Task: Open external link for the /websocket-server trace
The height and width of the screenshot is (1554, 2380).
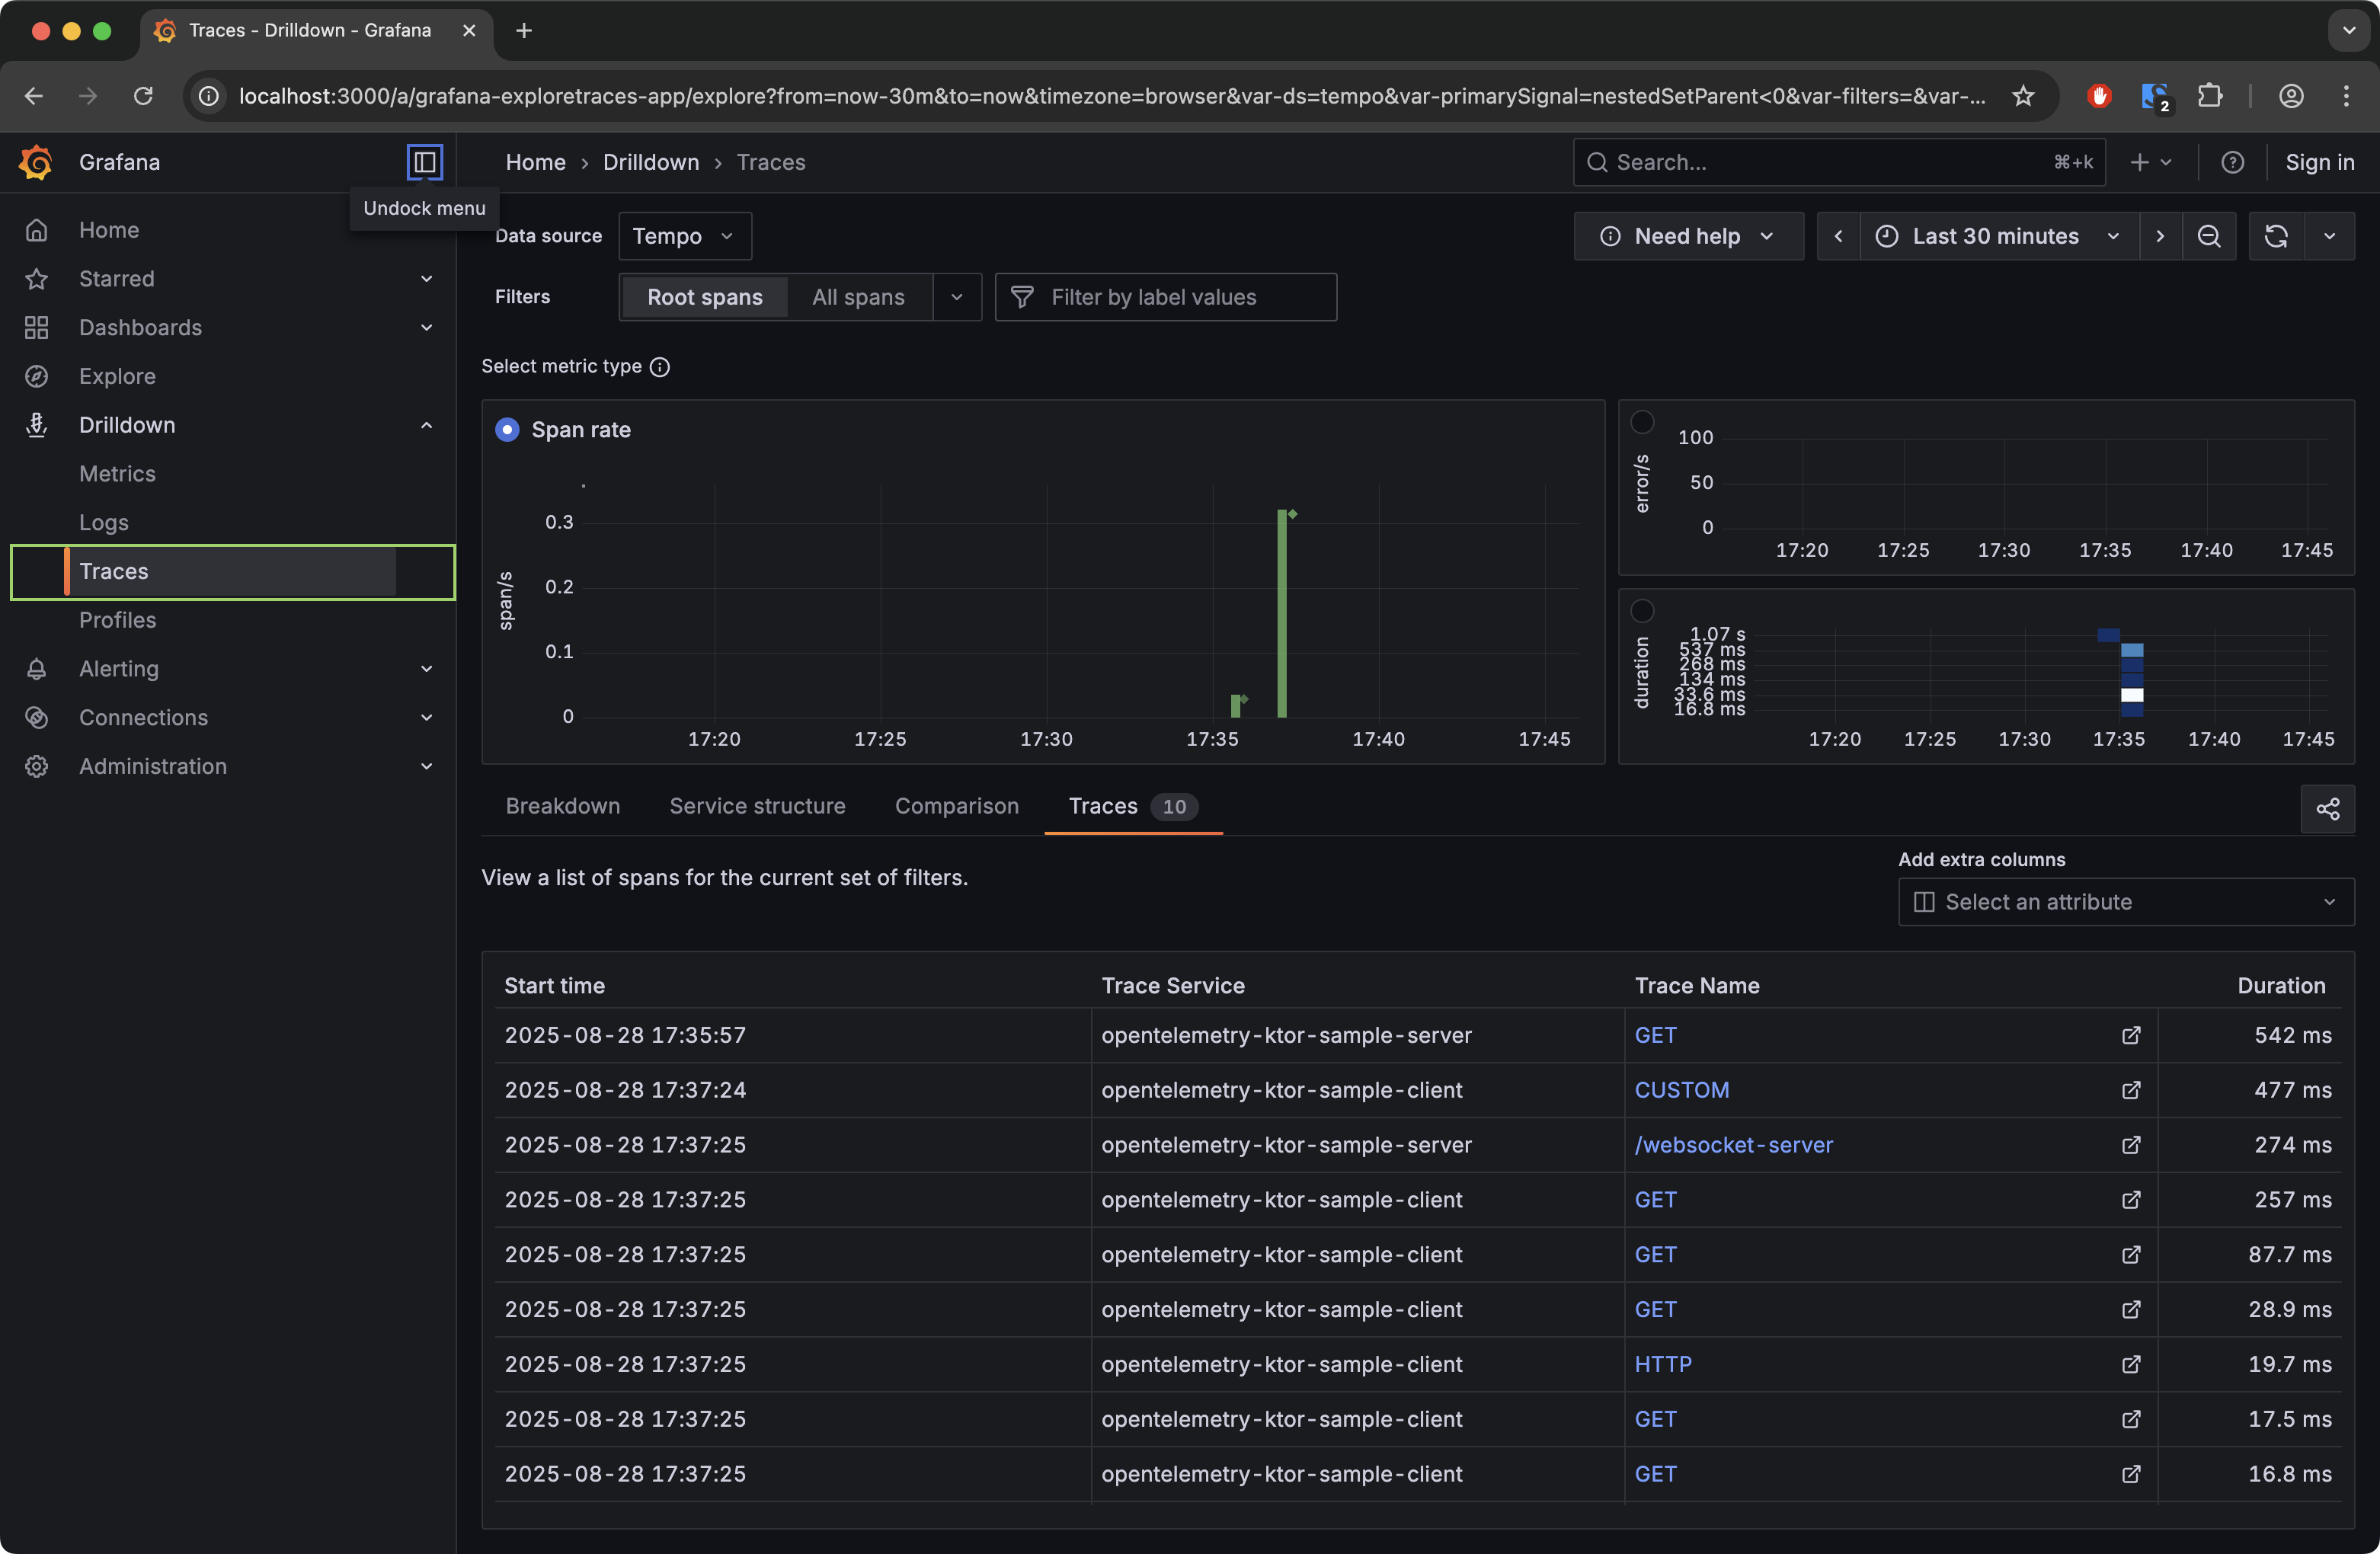Action: coord(2130,1145)
